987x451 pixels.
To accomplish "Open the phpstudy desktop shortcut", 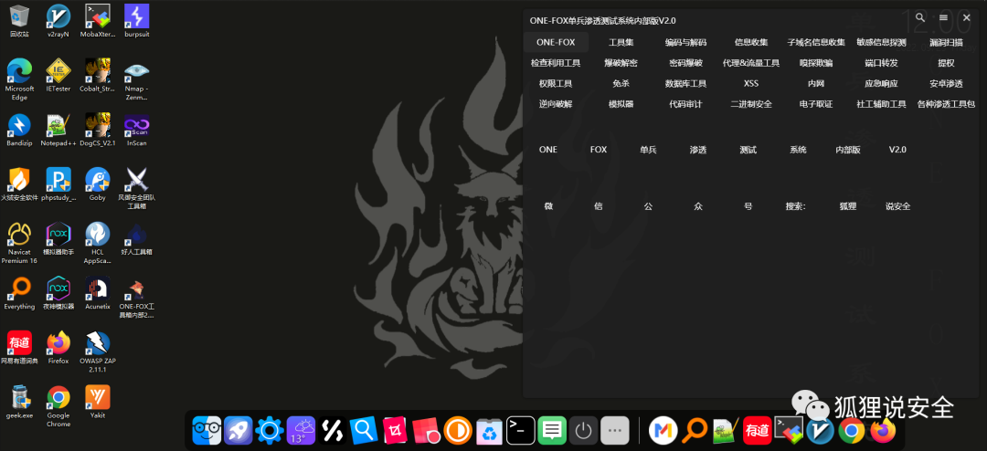I will pos(58,184).
